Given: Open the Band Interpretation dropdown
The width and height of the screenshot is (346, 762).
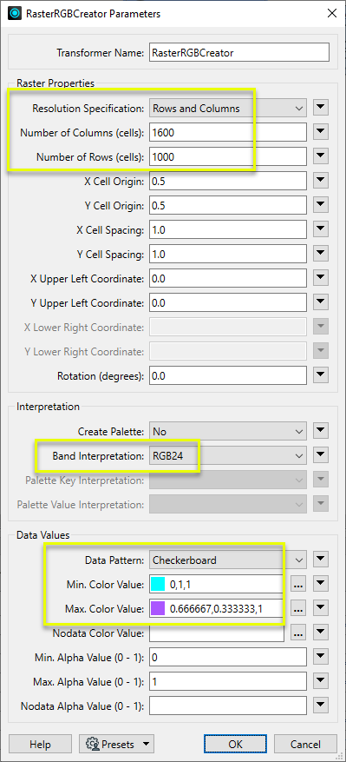Looking at the screenshot, I should [x=227, y=455].
